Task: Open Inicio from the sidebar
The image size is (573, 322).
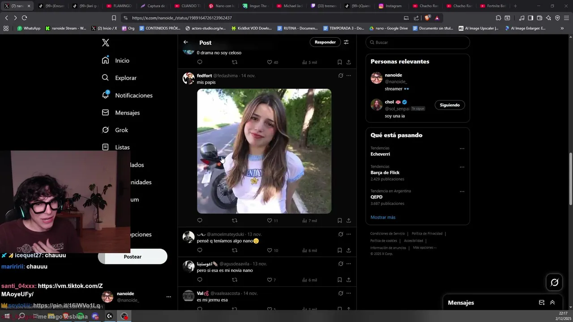Action: (x=116, y=60)
